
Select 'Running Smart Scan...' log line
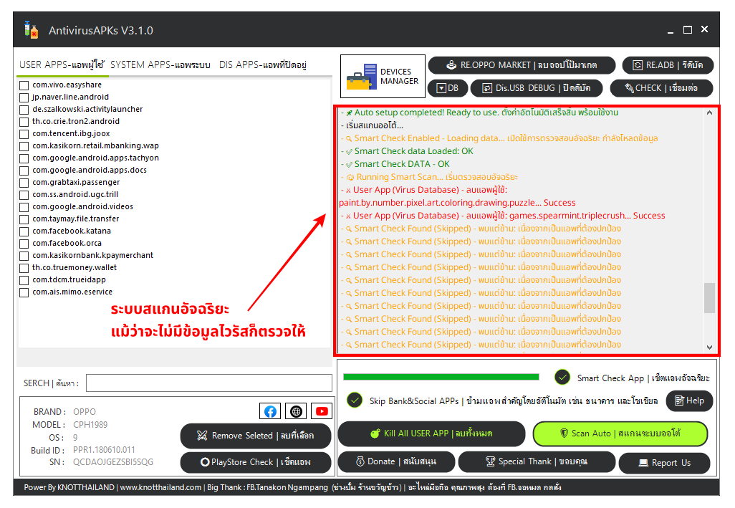[429, 177]
